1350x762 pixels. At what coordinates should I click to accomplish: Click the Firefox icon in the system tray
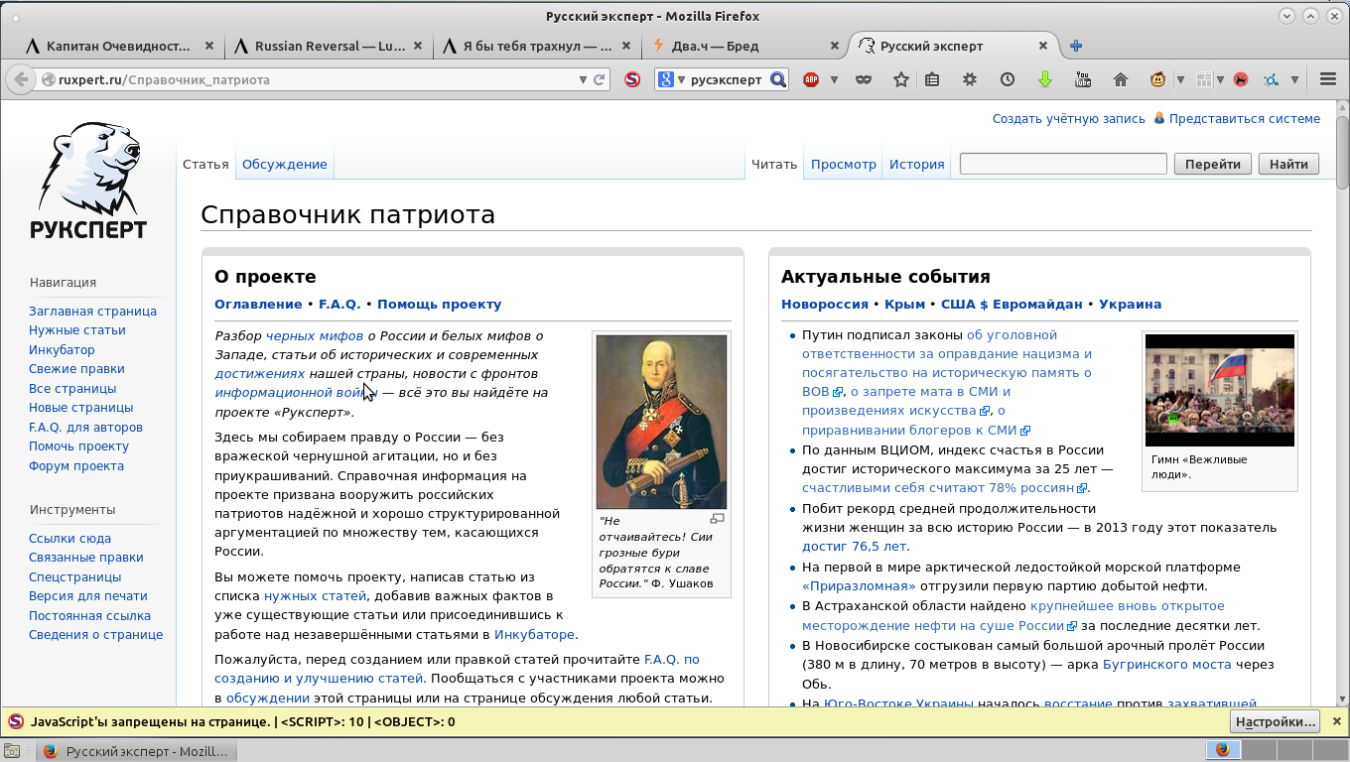[1223, 750]
